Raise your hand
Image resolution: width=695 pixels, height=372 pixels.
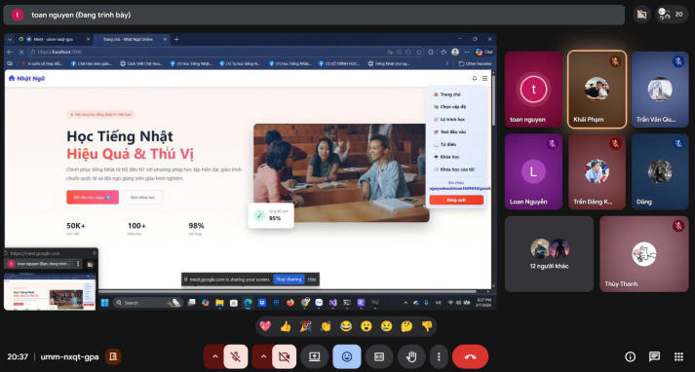point(411,356)
